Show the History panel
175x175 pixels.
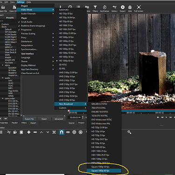pos(114,8)
